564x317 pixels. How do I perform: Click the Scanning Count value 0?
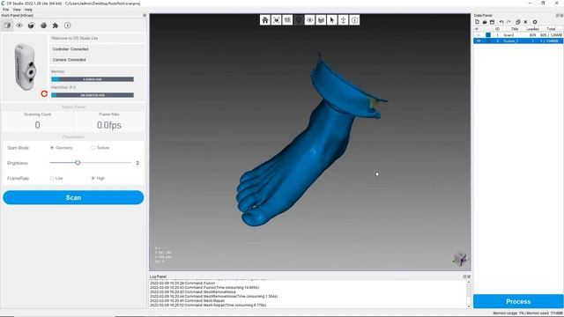coord(37,125)
